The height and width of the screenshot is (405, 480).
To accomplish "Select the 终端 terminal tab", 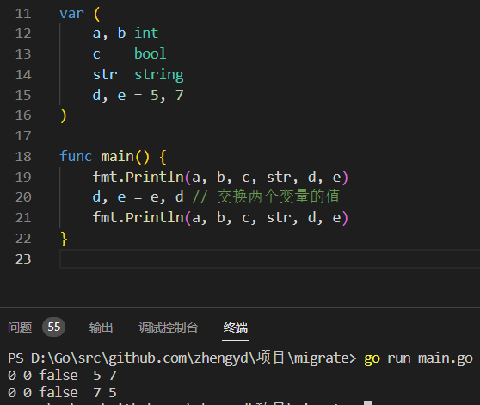I will tap(236, 327).
